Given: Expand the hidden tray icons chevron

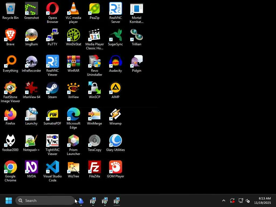Looking at the screenshot, I should coord(223,201).
